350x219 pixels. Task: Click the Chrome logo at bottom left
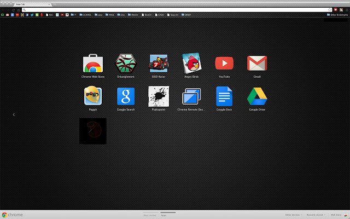click(x=12, y=215)
